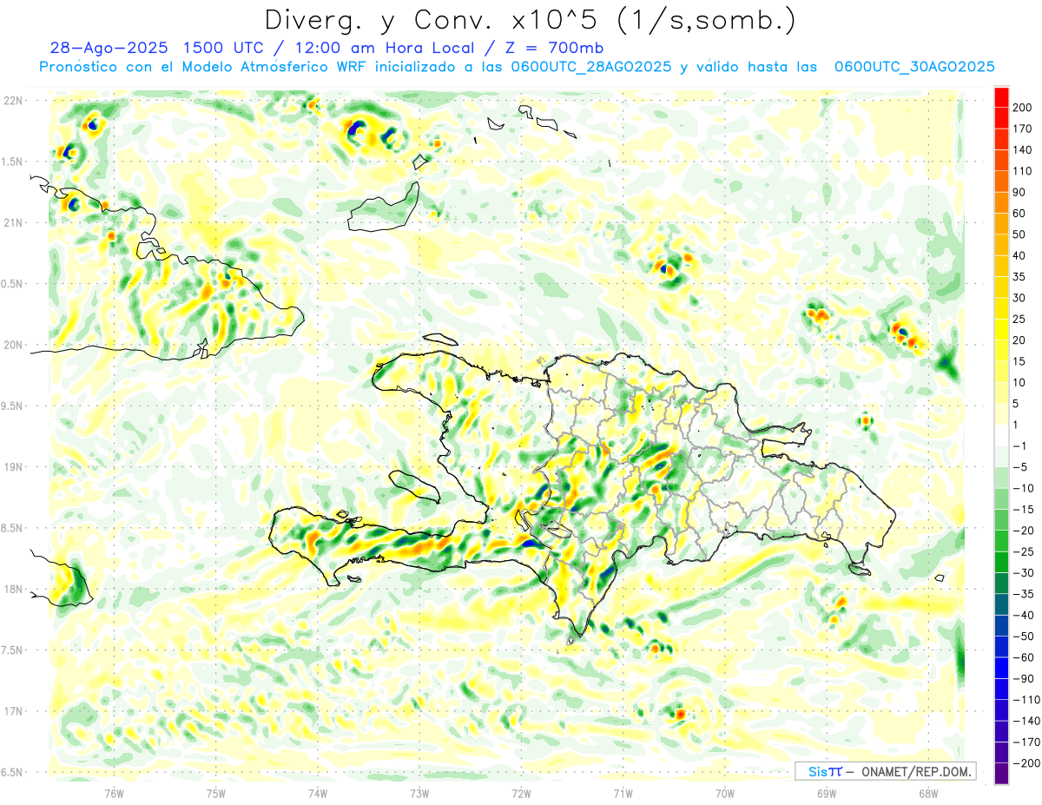Click the "7.5N" latitude label

tap(11, 650)
